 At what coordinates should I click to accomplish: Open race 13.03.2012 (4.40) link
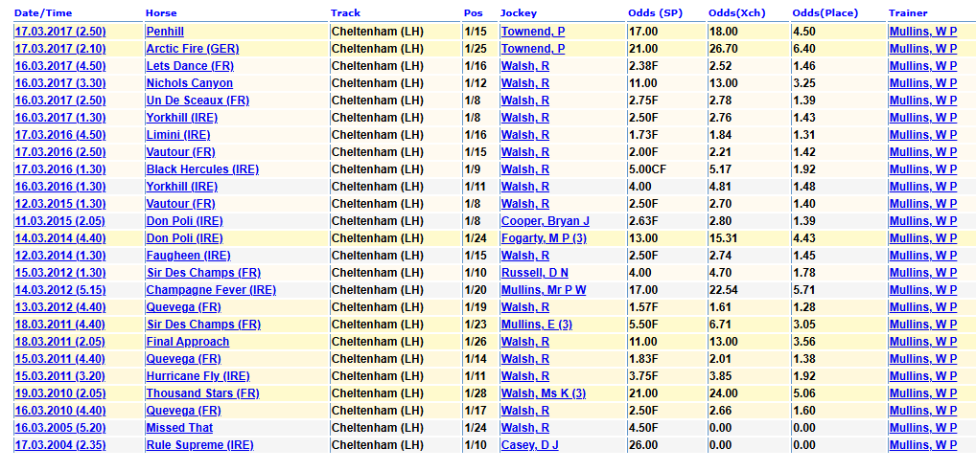[x=59, y=307]
